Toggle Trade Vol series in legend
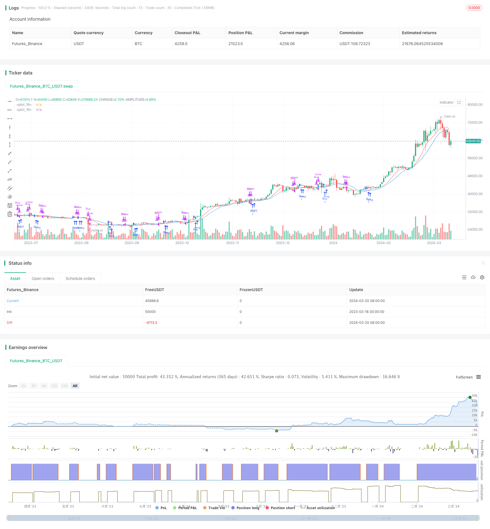 click(x=214, y=508)
